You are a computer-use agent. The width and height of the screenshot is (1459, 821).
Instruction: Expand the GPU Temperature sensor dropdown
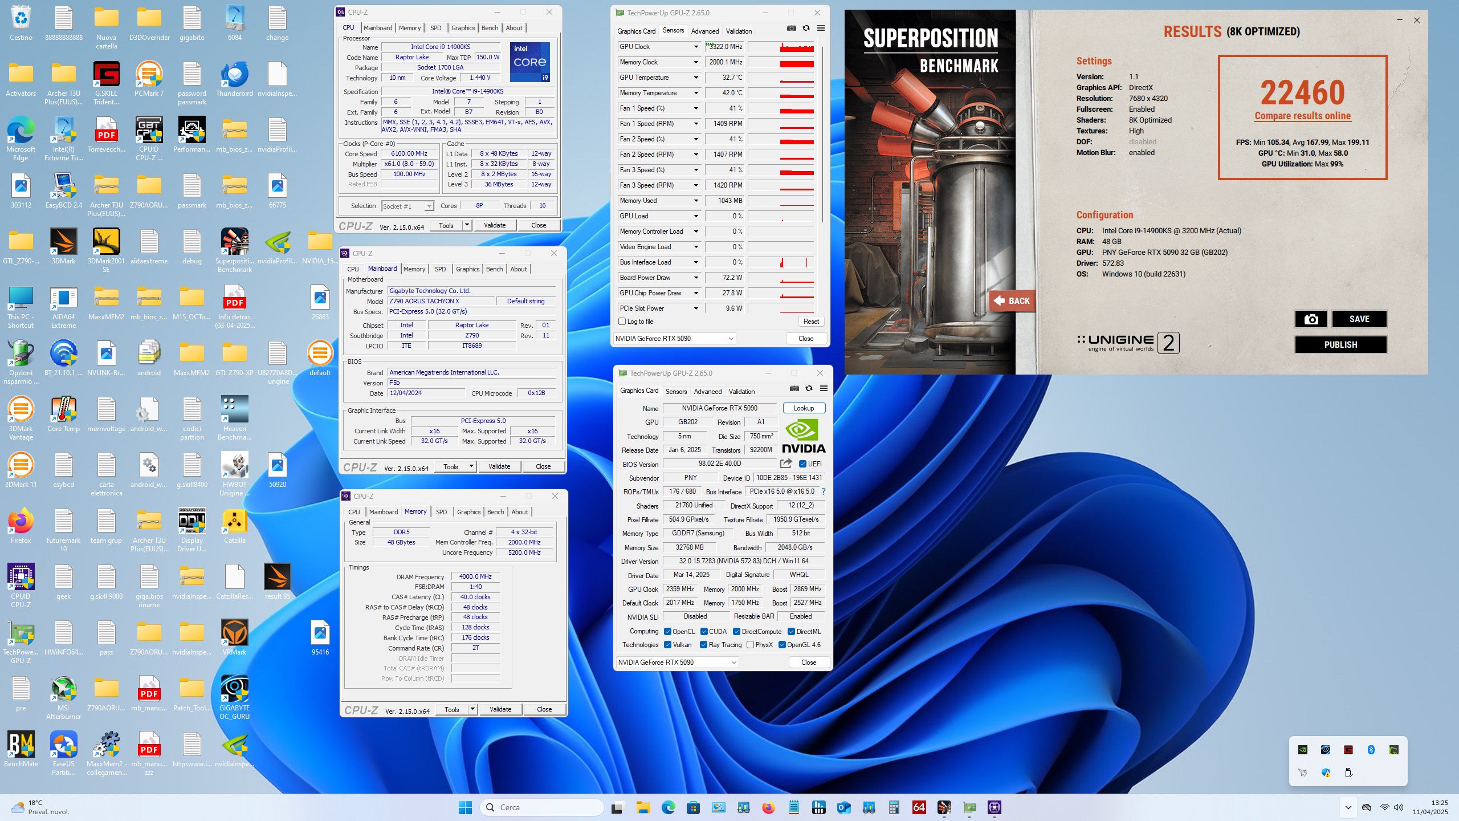(696, 78)
